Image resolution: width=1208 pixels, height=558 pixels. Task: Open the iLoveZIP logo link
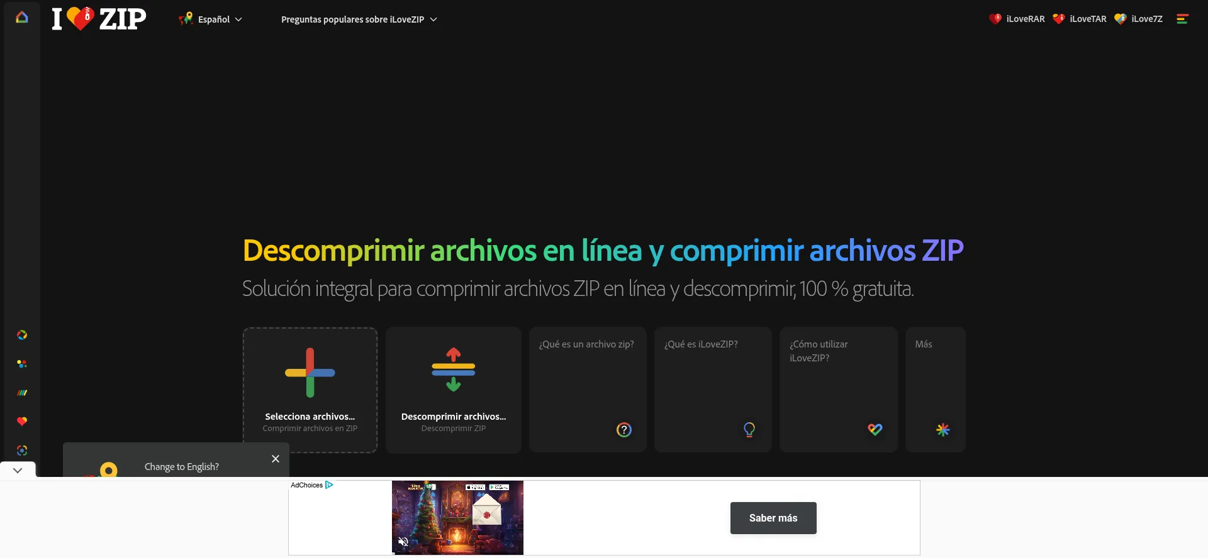tap(99, 19)
